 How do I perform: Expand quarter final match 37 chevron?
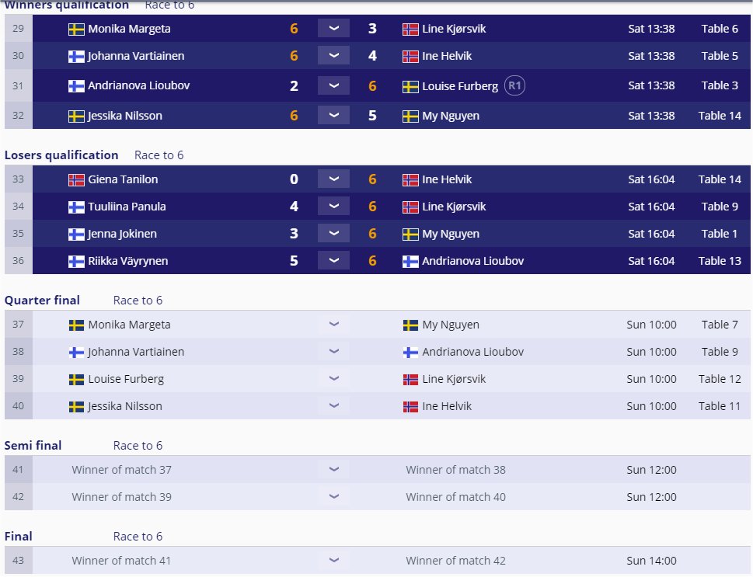point(333,325)
